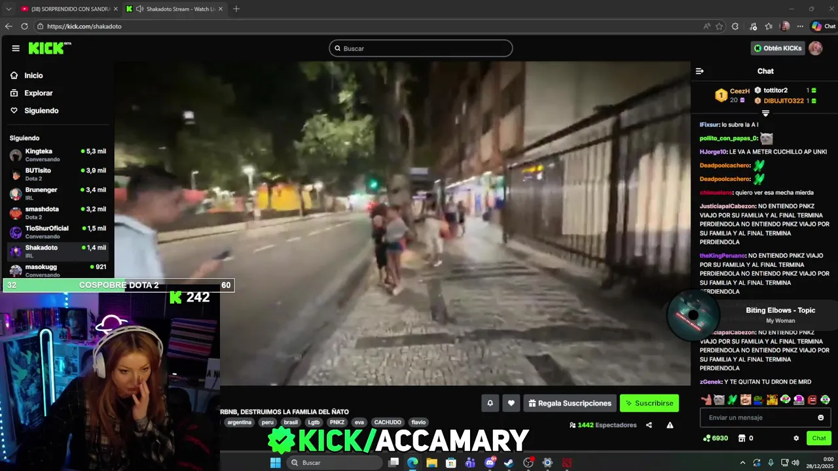Focus the Kick Buscar search box
Image resolution: width=838 pixels, height=471 pixels.
[x=420, y=48]
